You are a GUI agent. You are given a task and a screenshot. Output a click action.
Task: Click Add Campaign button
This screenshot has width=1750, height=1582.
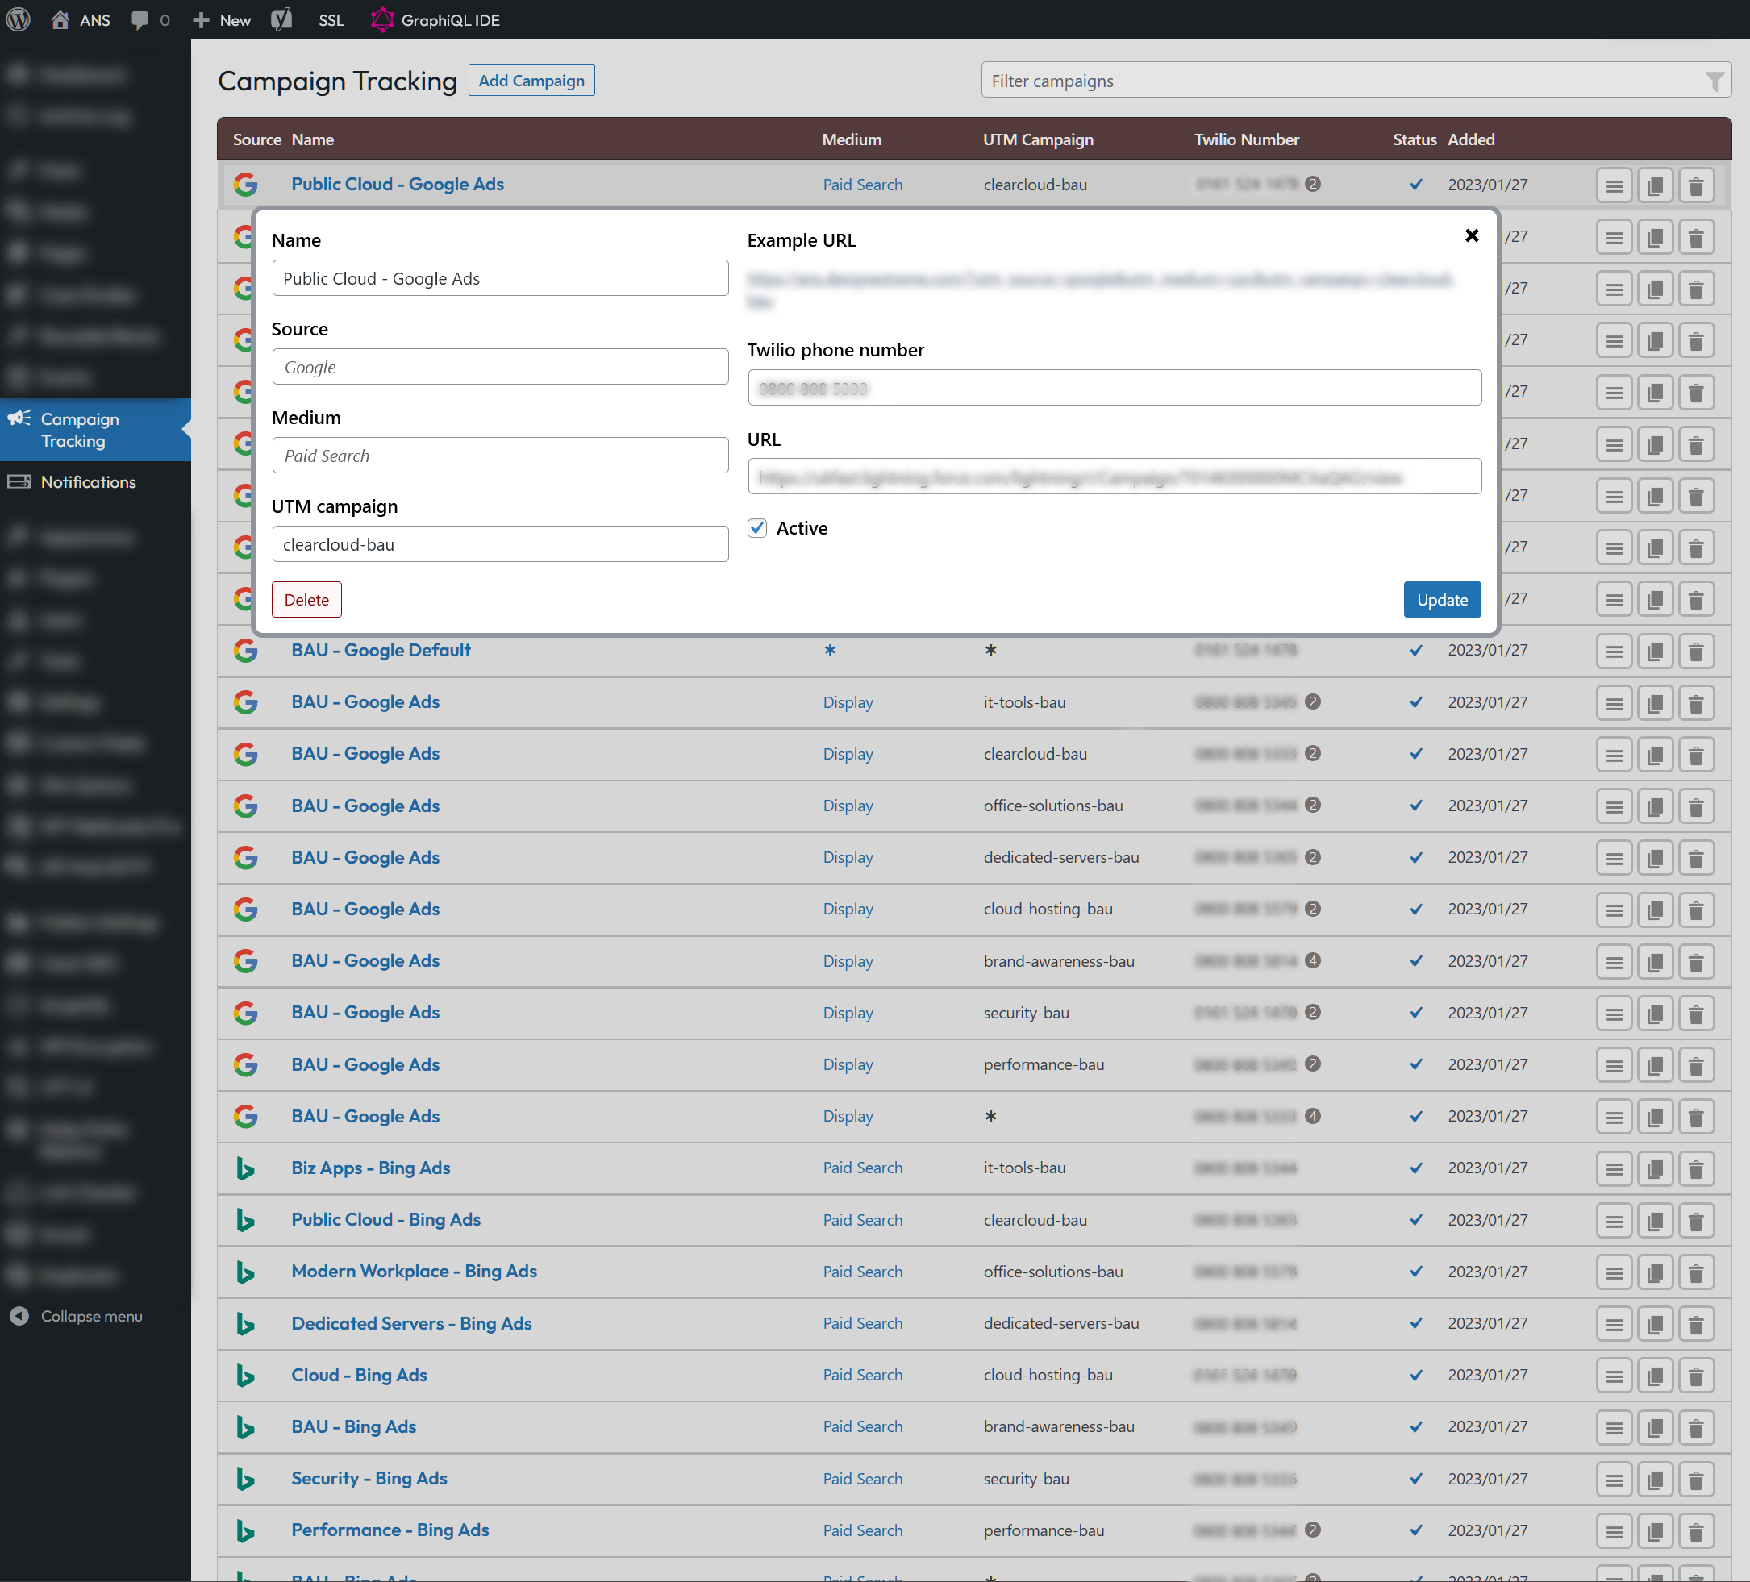click(x=531, y=80)
